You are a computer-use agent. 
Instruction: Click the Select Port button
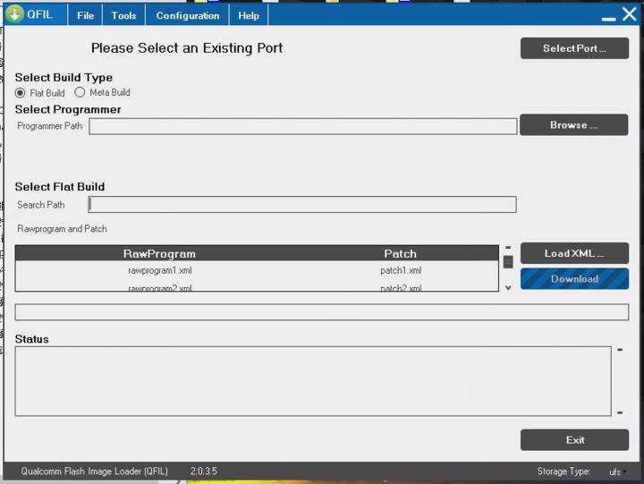point(574,48)
